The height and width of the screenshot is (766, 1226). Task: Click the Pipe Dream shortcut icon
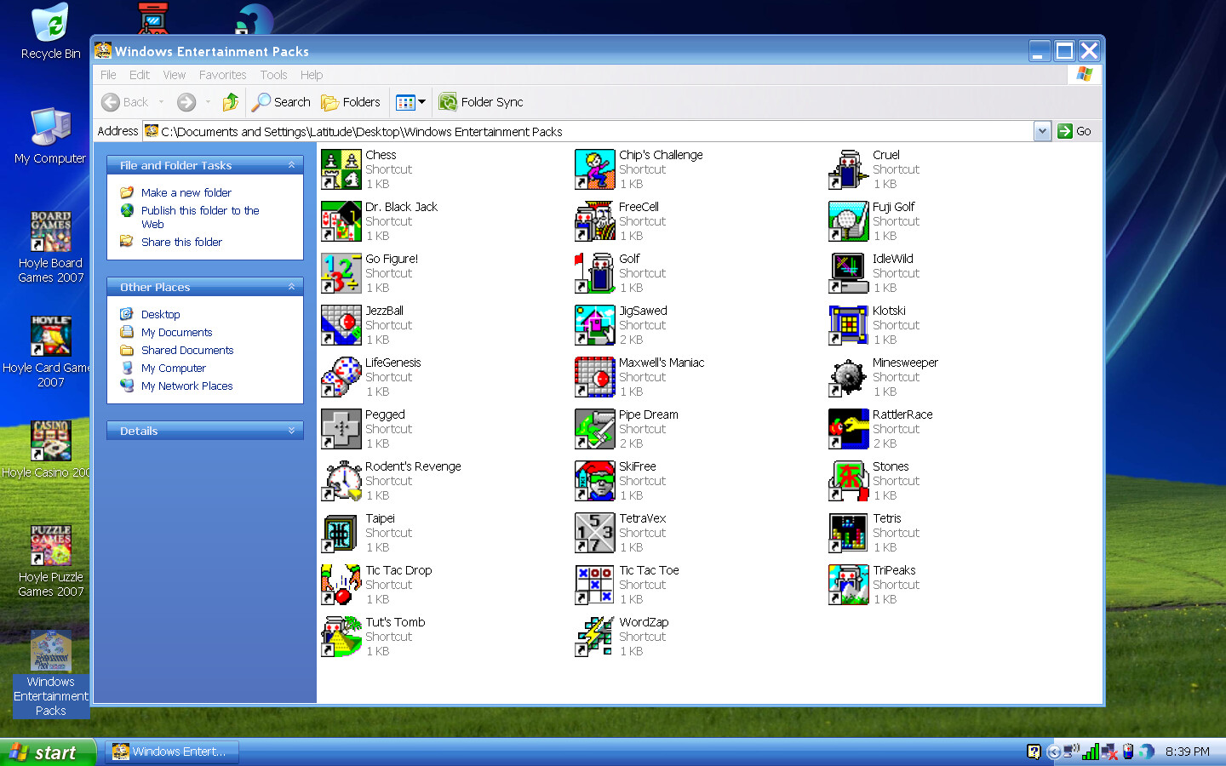[595, 429]
